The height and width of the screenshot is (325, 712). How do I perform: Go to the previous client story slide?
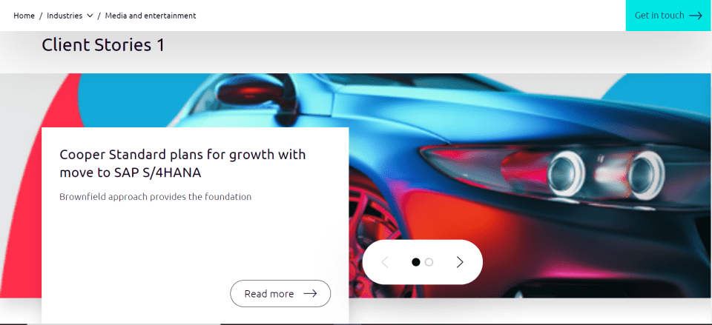tap(385, 262)
